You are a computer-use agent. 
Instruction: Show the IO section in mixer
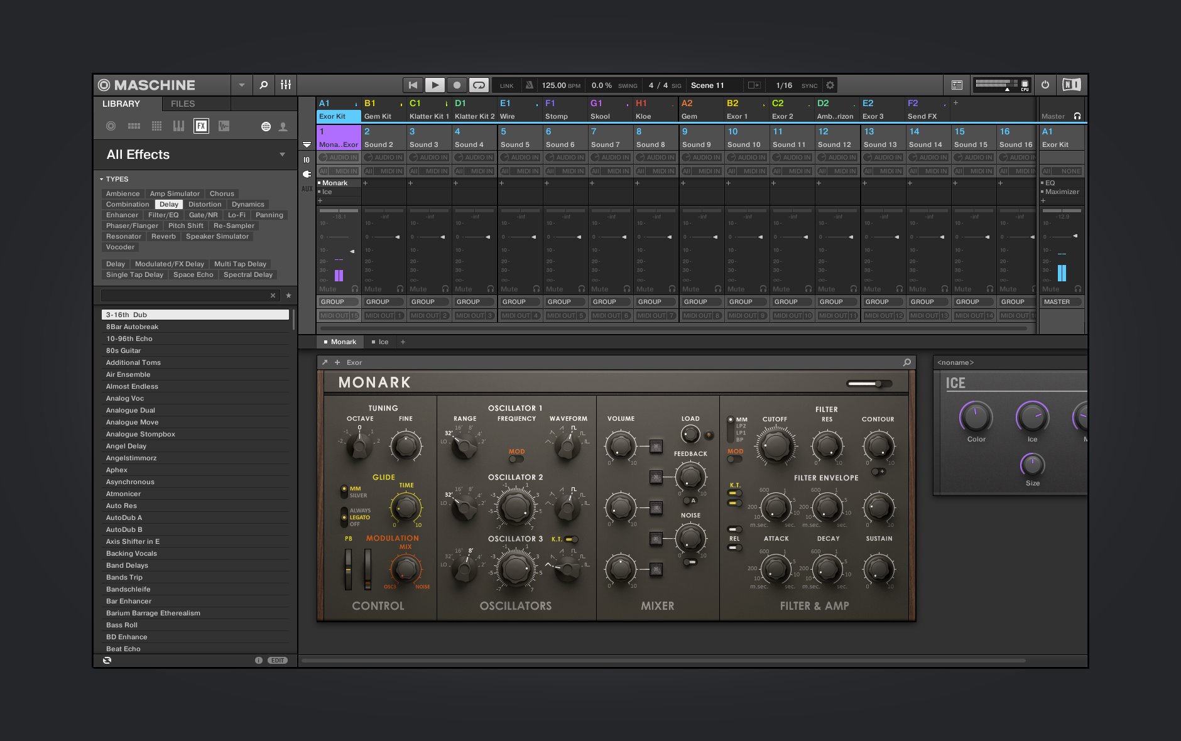coord(307,160)
